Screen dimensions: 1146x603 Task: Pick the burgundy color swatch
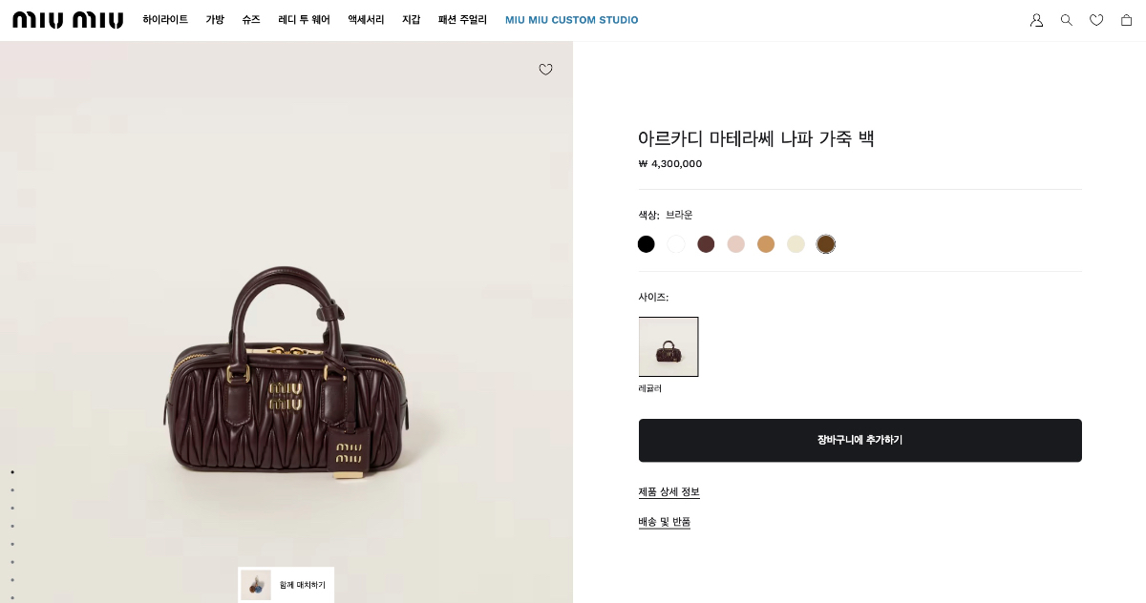pyautogui.click(x=706, y=244)
